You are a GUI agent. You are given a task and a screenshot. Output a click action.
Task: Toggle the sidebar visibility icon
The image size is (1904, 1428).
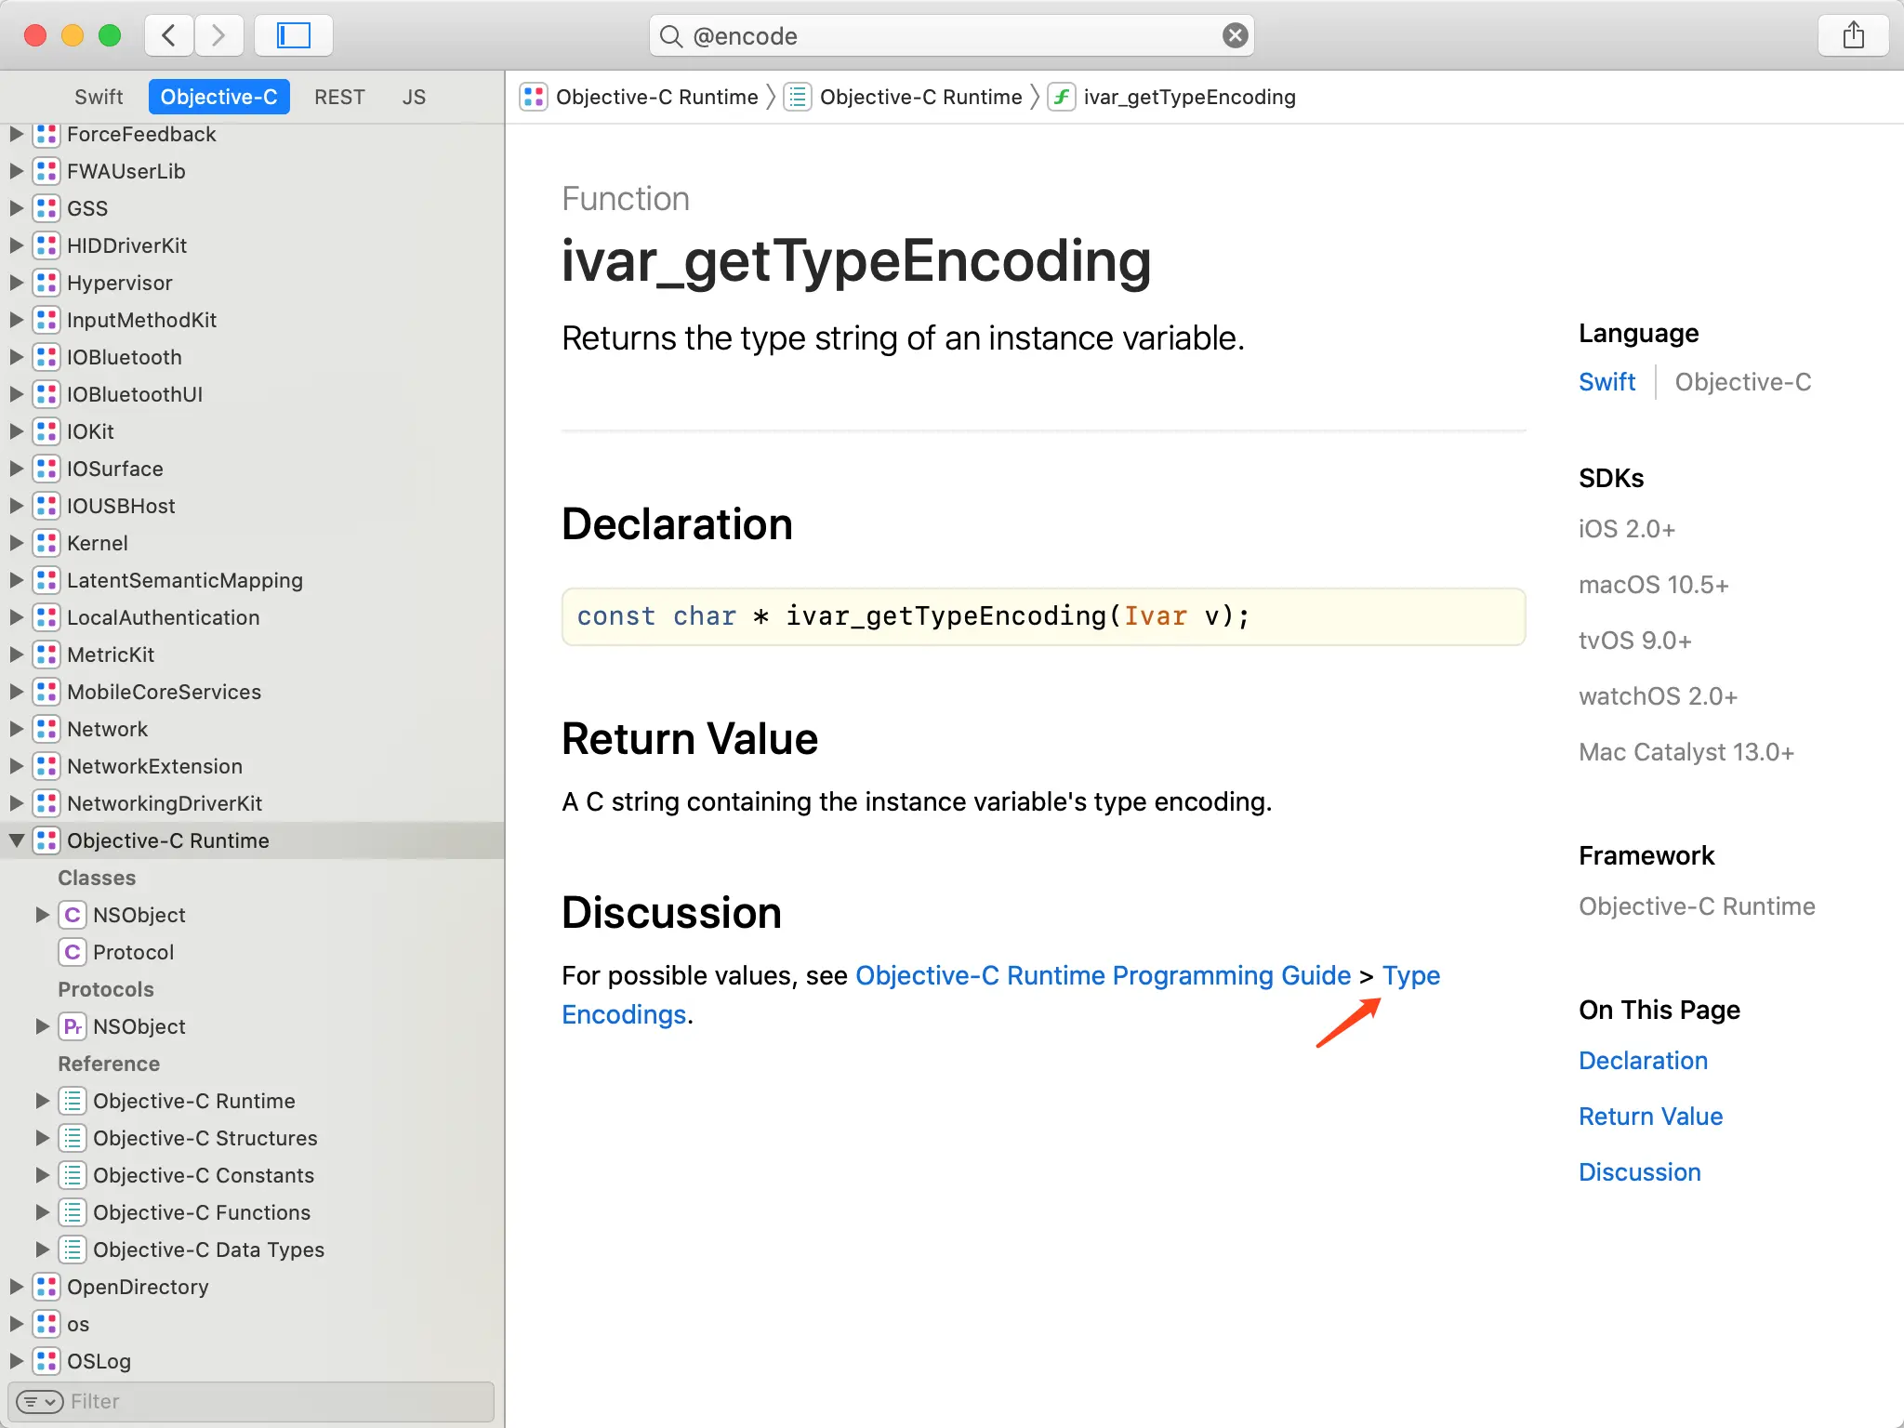[x=294, y=35]
